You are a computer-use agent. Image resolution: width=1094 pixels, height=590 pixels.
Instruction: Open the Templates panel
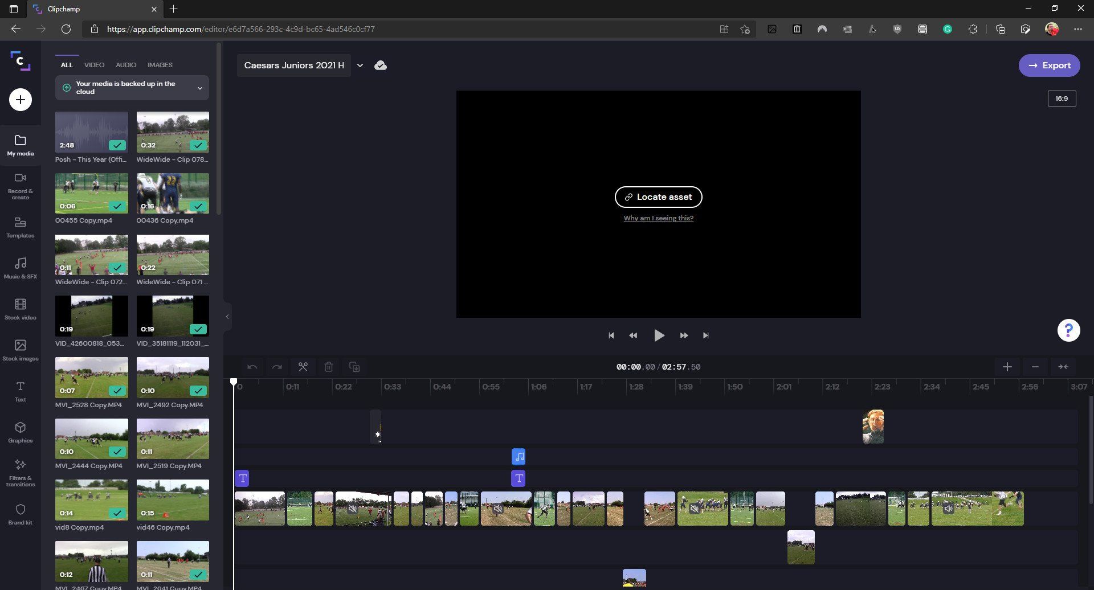(x=21, y=227)
